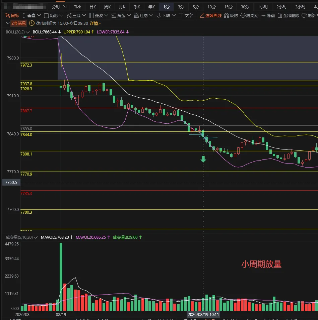The width and height of the screenshot is (318, 320).
Task: Switch to the 10分 period tab
Action: pyautogui.click(x=211, y=7)
